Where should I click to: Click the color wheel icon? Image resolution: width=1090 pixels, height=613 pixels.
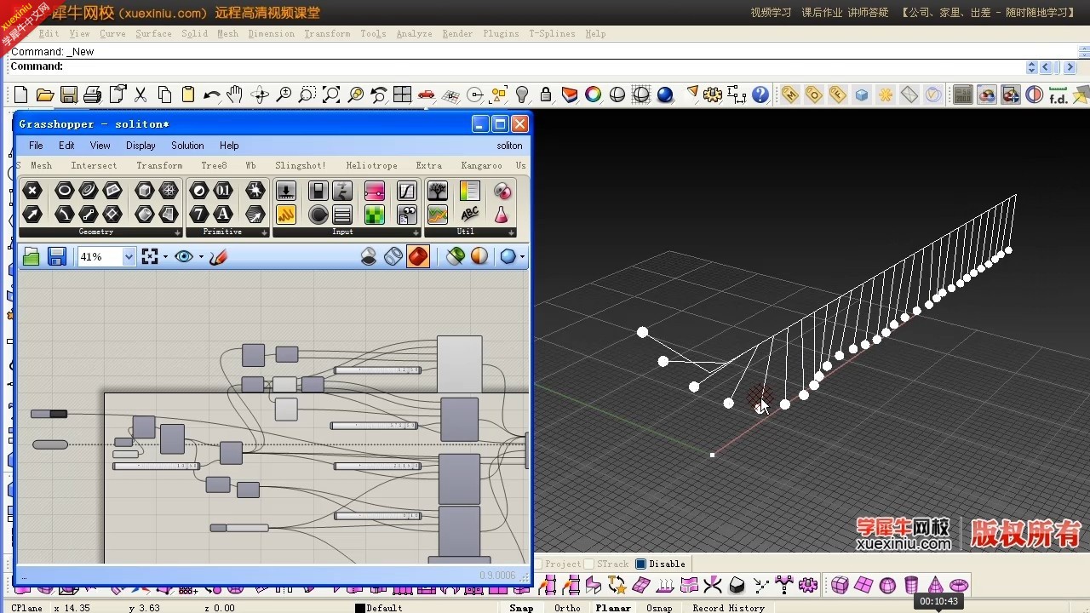point(594,95)
